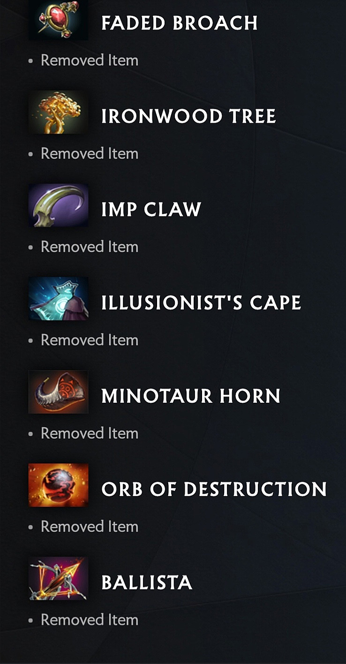Click the ILLUSIONIST'S CAPE title
The width and height of the screenshot is (346, 664).
[201, 303]
